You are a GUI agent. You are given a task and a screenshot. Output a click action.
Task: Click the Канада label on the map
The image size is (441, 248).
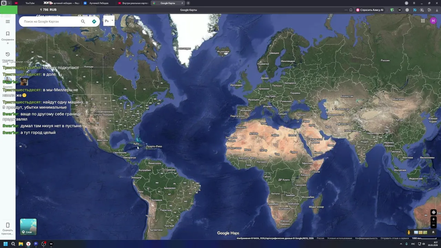pyautogui.click(x=89, y=66)
